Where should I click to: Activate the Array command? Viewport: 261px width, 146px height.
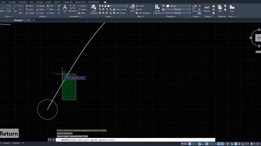click(x=50, y=13)
